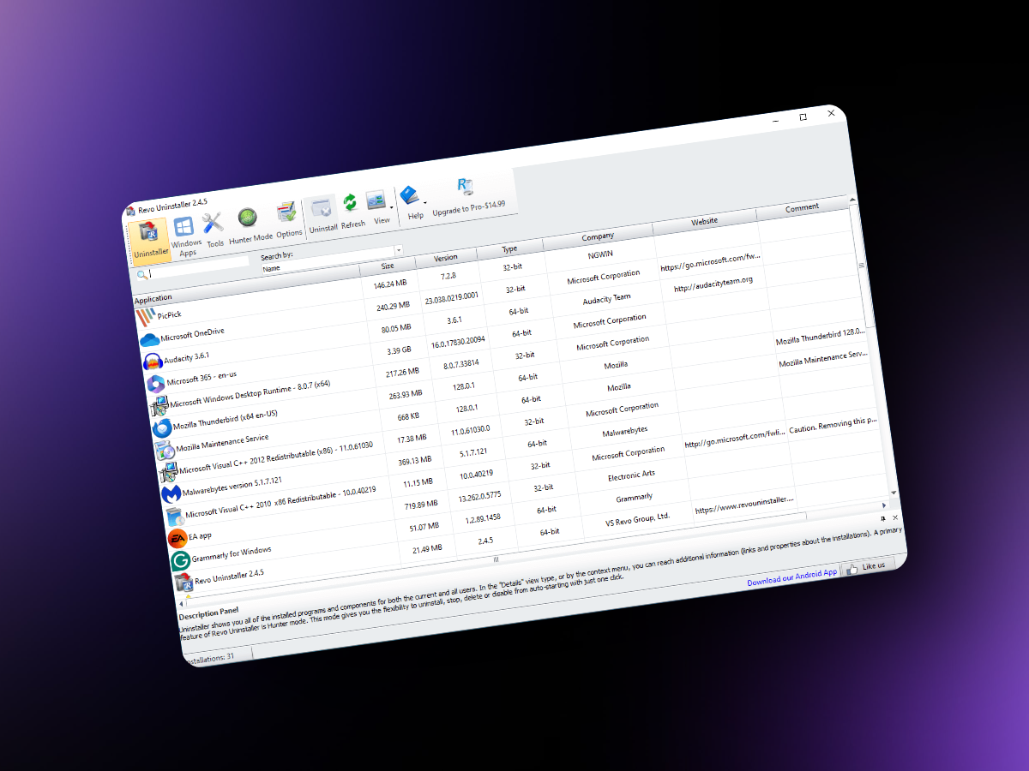Click the http://audacityteam.org website cell
This screenshot has height=771, width=1029.
tap(713, 284)
